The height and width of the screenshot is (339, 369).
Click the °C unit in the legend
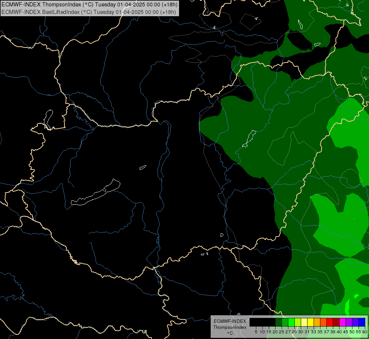(x=230, y=333)
